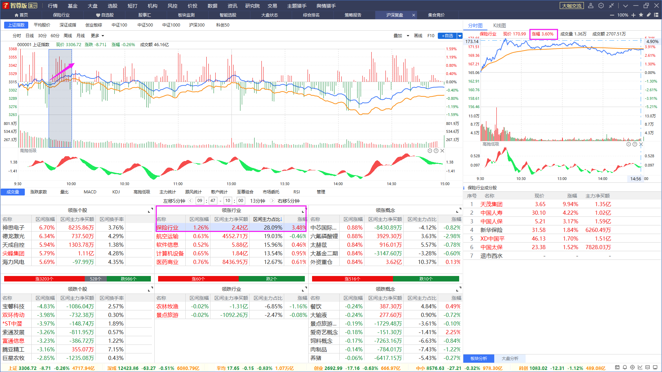Click the target circle icon in status bar

coord(632,368)
